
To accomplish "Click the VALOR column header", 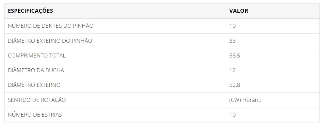I will tap(238, 11).
